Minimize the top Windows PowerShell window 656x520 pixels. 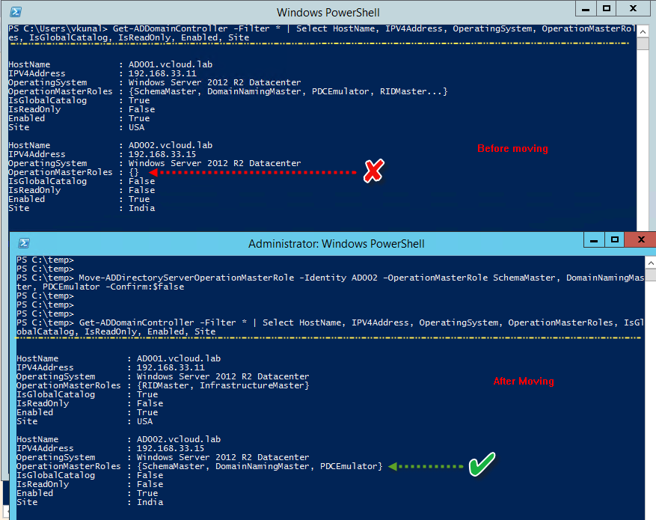point(585,9)
